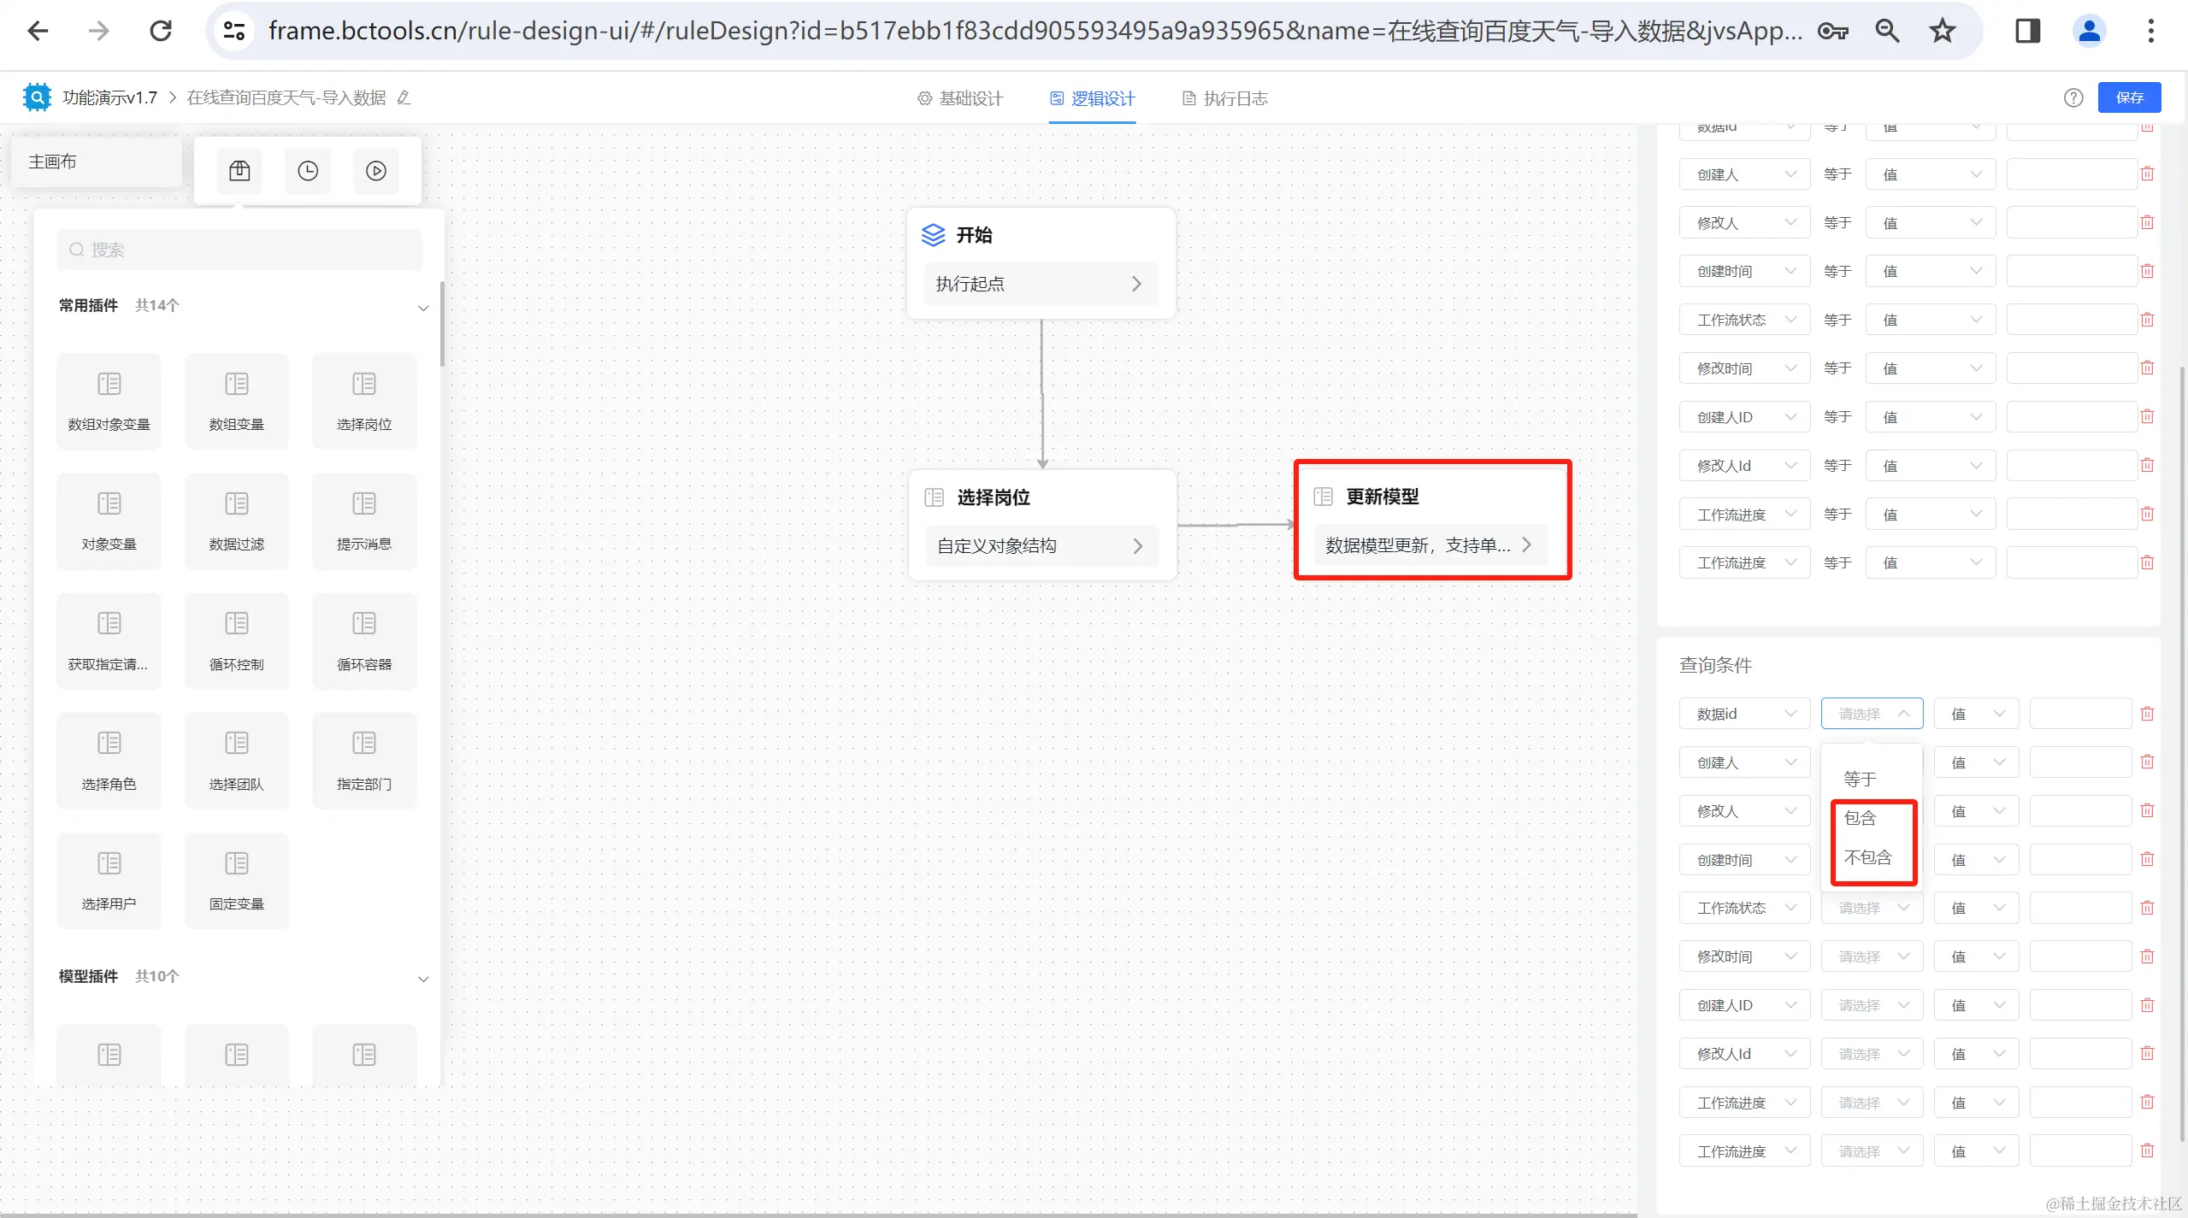2188x1218 pixels.
Task: Switch to the 执行日志 tab
Action: 1224,98
